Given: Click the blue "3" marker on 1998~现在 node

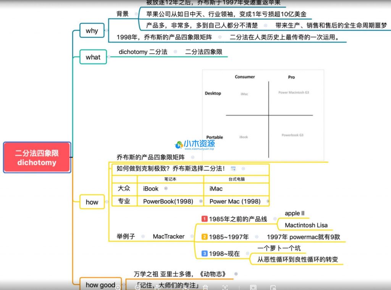Looking at the screenshot, I should [205, 253].
